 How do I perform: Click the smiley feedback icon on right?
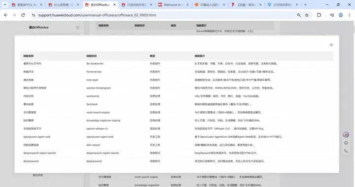click(346, 143)
